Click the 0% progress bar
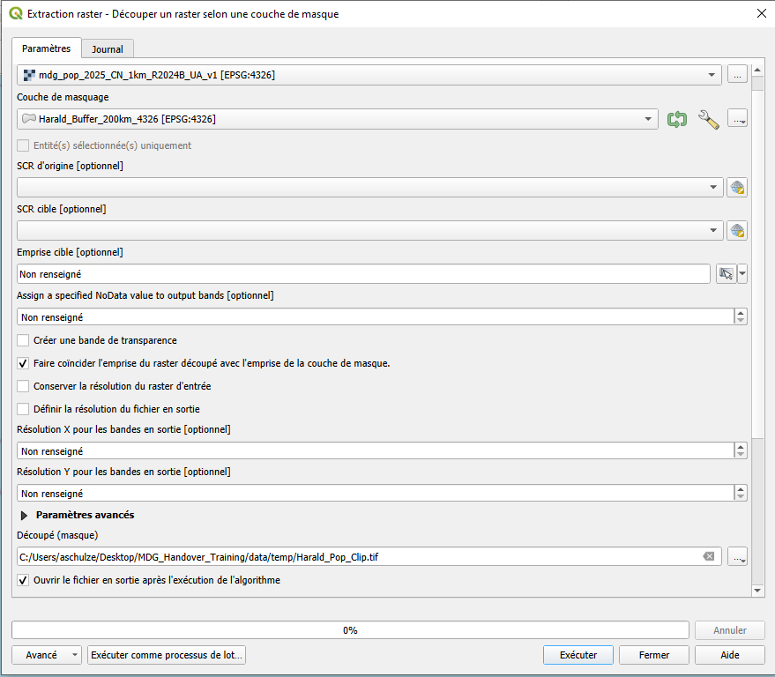Image resolution: width=775 pixels, height=677 pixels. click(x=350, y=630)
